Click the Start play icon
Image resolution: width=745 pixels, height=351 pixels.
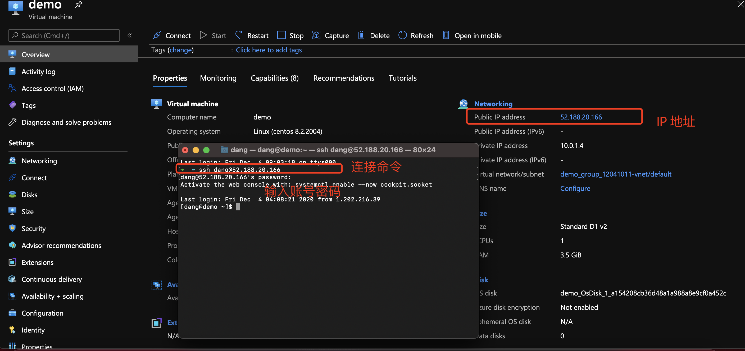coord(203,35)
